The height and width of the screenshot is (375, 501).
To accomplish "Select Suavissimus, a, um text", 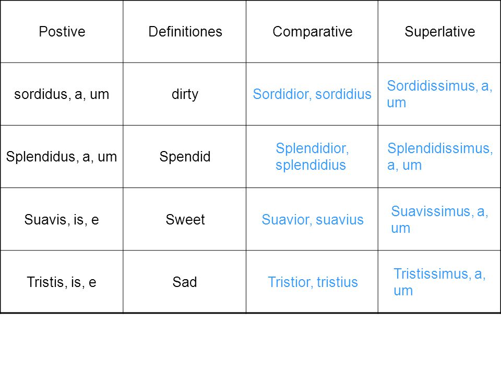I will 439,219.
